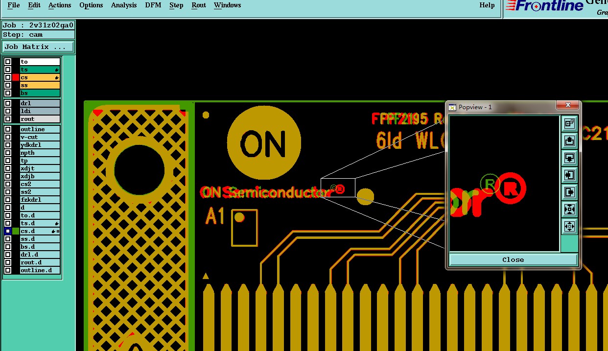Toggle the checkbox for the outline.d layer
The image size is (608, 351).
pyautogui.click(x=7, y=270)
